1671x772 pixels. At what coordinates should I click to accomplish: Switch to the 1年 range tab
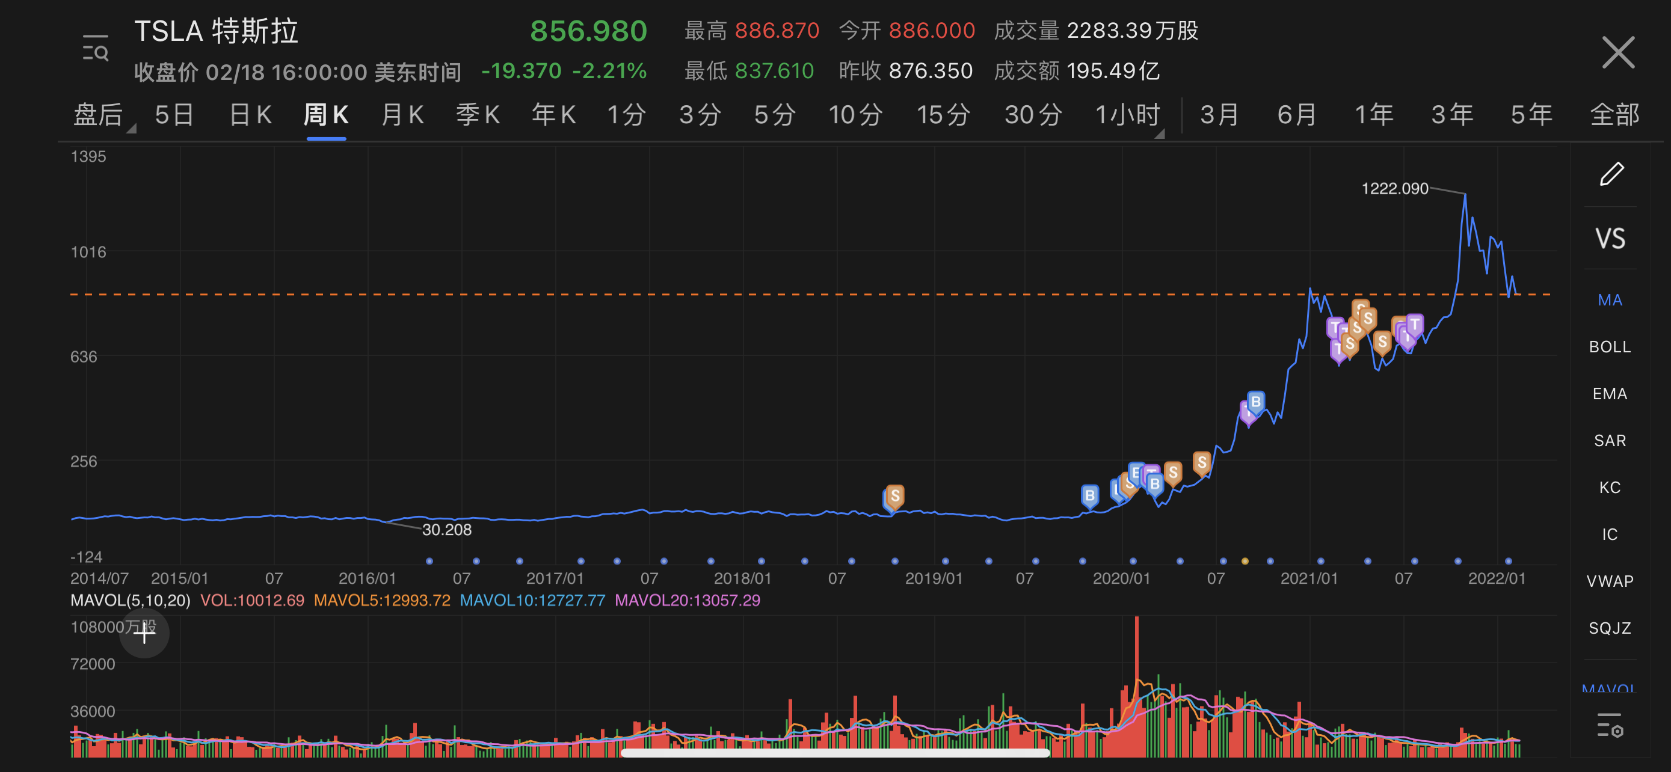tap(1373, 114)
